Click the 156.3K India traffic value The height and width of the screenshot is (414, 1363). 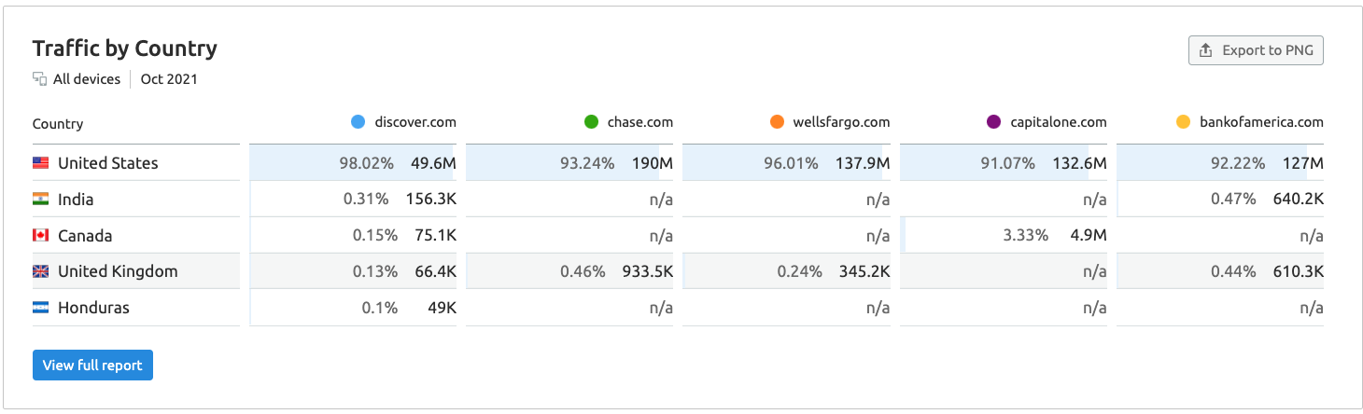[431, 200]
